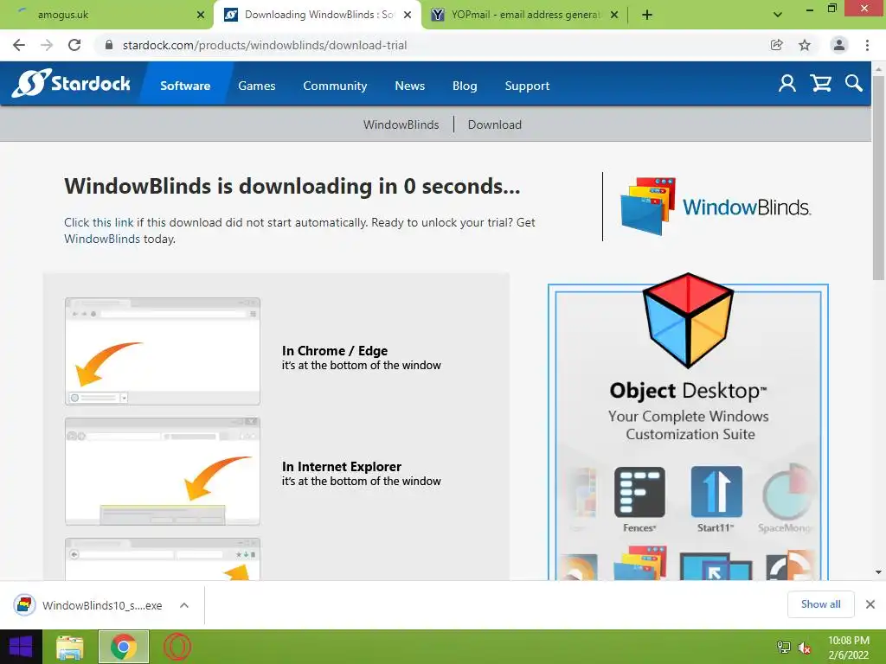
Task: Launch Opera from taskbar
Action: pyautogui.click(x=177, y=647)
